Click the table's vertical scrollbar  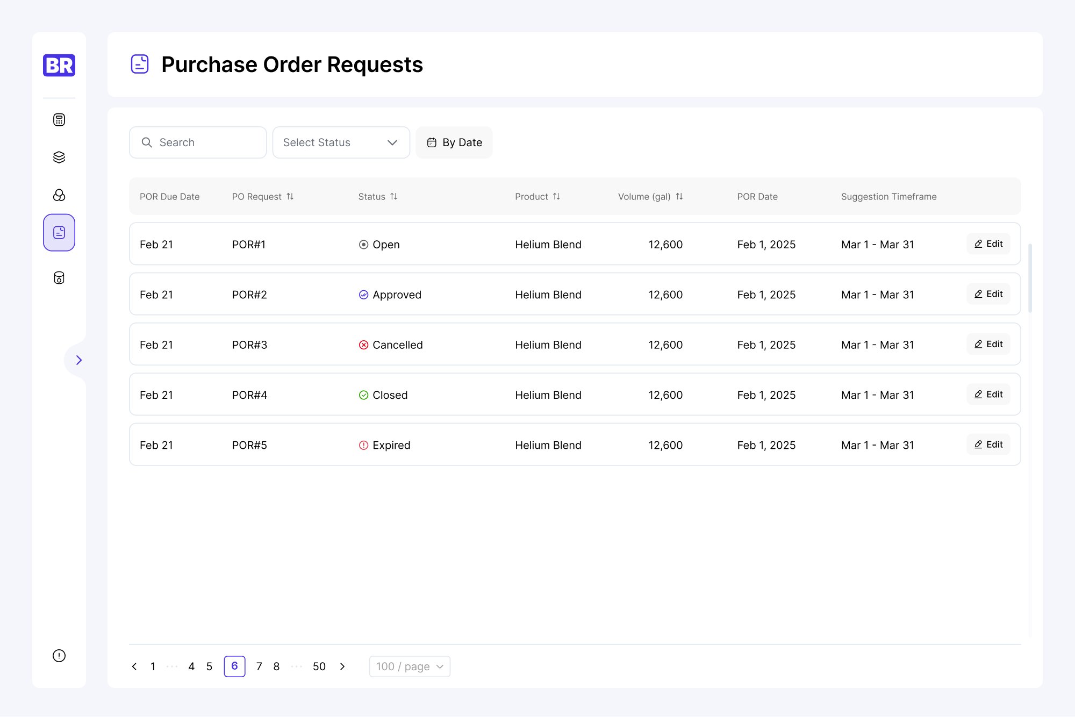[1030, 278]
